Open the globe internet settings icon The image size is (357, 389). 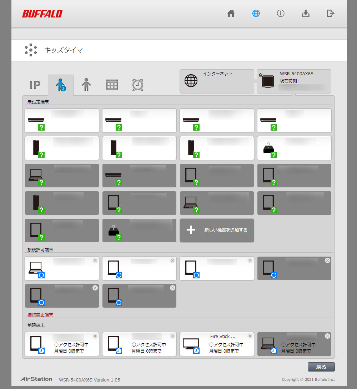[256, 14]
